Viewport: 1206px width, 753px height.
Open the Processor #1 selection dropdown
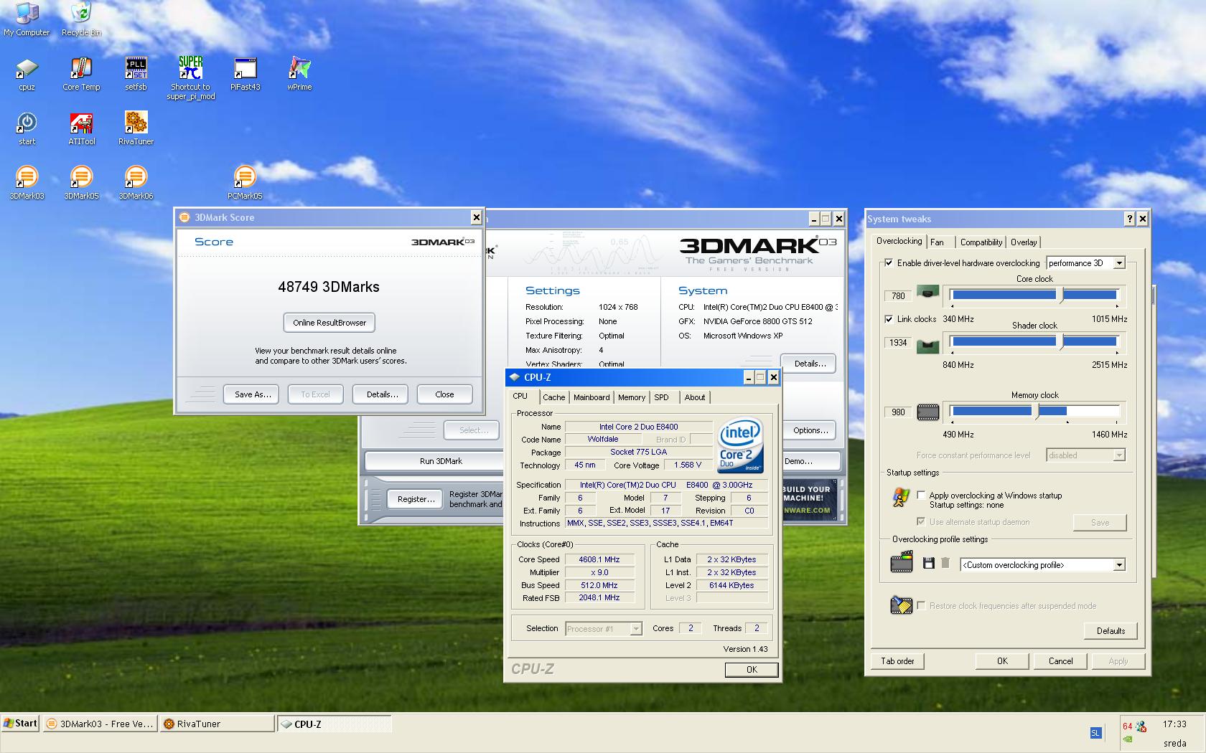click(603, 629)
